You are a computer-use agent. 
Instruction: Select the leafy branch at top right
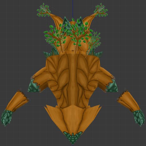click(101, 10)
